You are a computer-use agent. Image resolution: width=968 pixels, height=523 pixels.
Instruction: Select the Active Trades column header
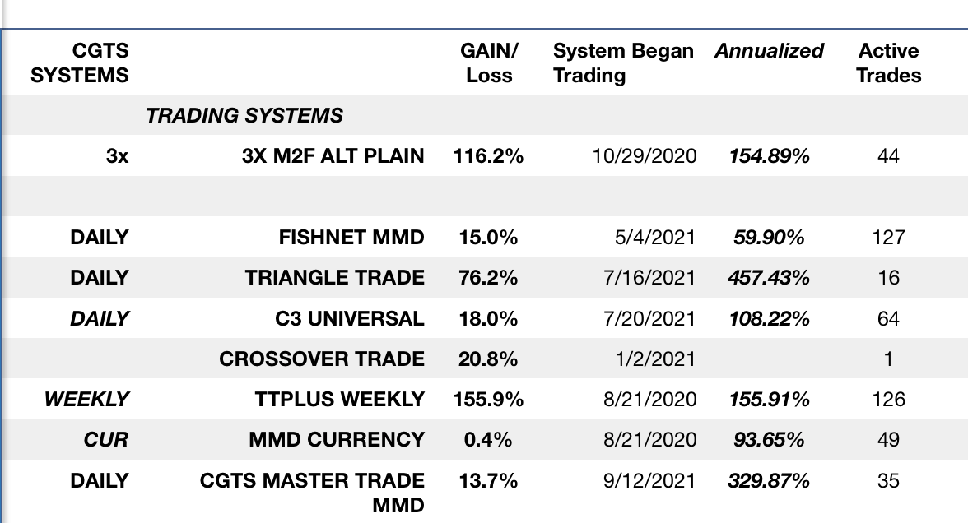click(x=888, y=63)
